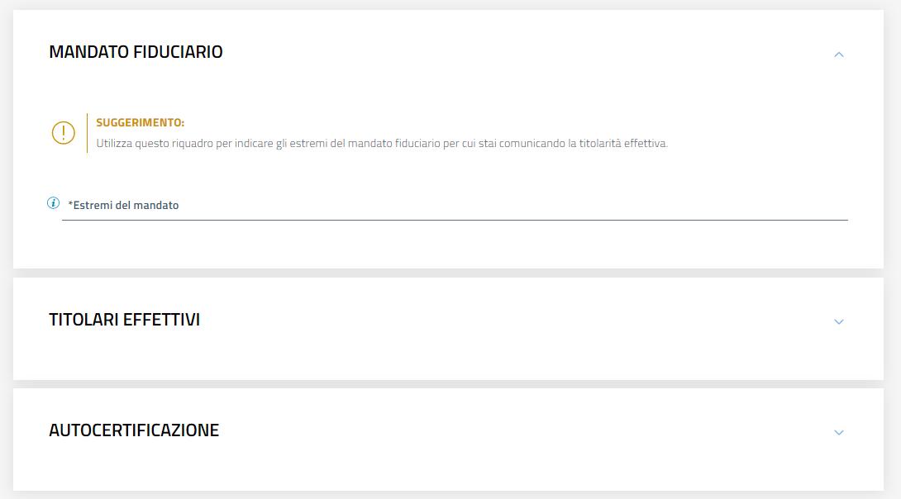Click the MANDATO FIDUCIARIO heading
The image size is (901, 499).
click(136, 52)
